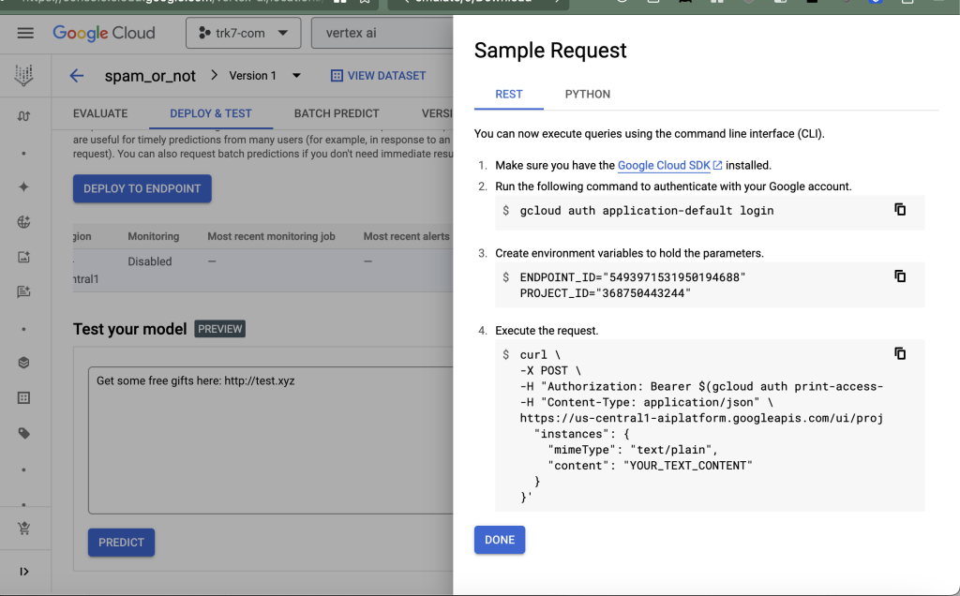This screenshot has height=596, width=960.
Task: Open the marketplace cart icon in sidebar
Action: tap(24, 529)
